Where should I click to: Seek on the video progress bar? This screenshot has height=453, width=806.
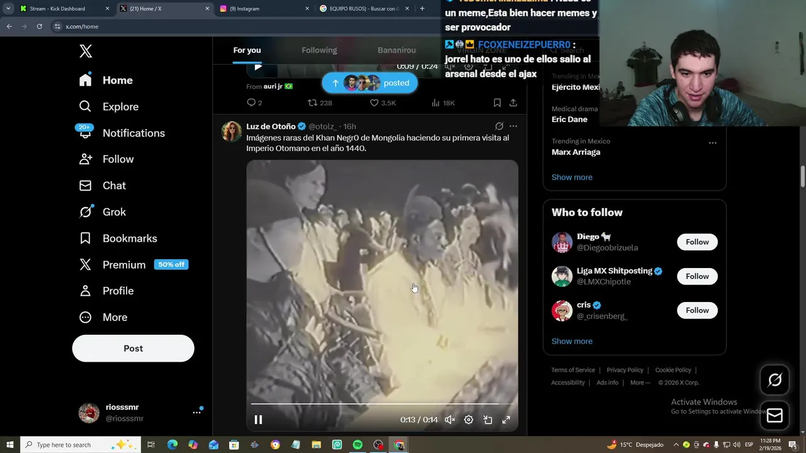(x=382, y=404)
